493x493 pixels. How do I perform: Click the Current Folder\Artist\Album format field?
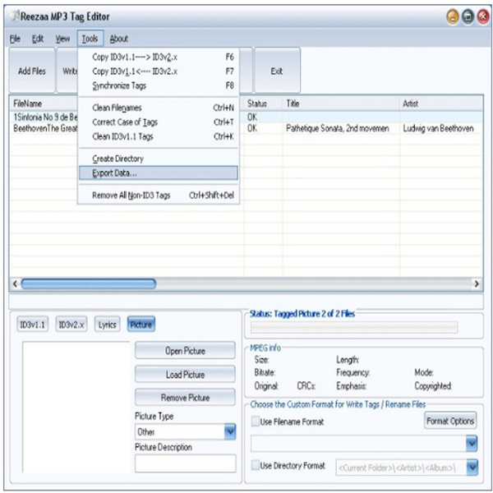tap(401, 468)
